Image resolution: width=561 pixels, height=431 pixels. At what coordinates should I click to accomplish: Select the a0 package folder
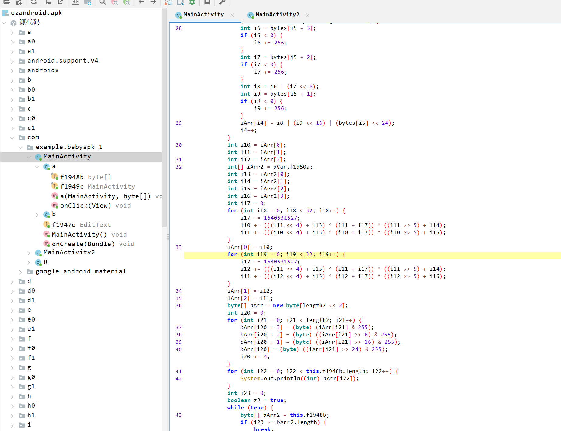31,41
